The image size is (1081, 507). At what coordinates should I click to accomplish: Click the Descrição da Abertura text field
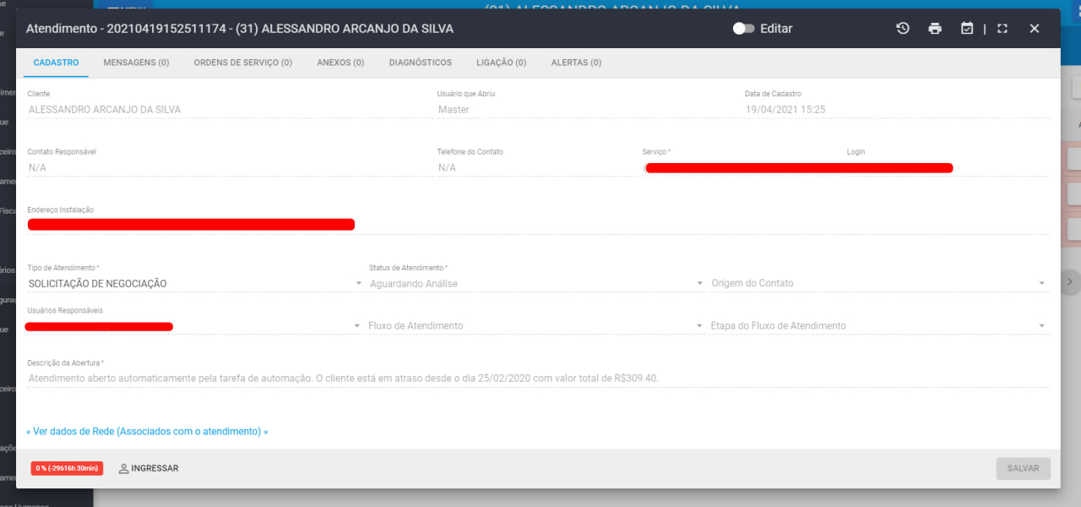[538, 378]
